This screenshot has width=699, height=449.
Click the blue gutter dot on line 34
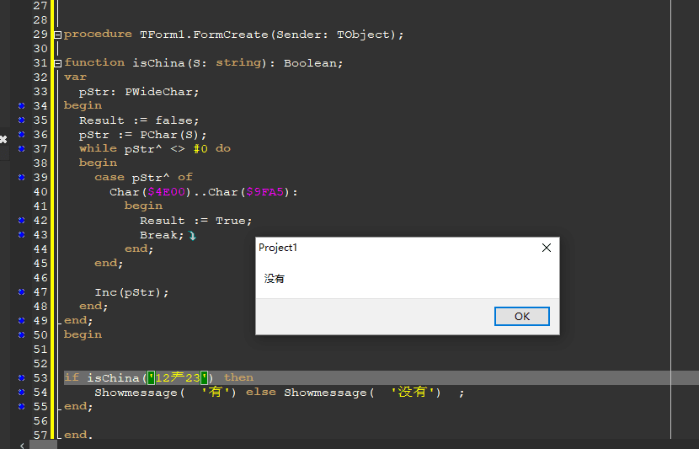(x=21, y=106)
